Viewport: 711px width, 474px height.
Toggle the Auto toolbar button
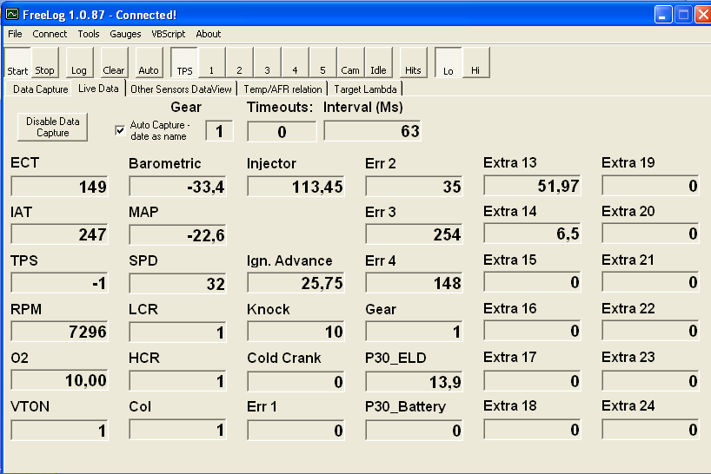point(149,63)
